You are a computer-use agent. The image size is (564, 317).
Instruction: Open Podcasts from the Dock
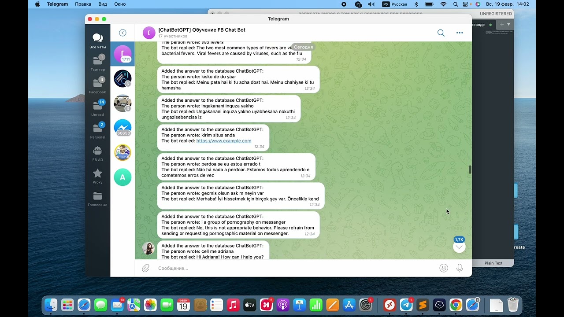283,305
